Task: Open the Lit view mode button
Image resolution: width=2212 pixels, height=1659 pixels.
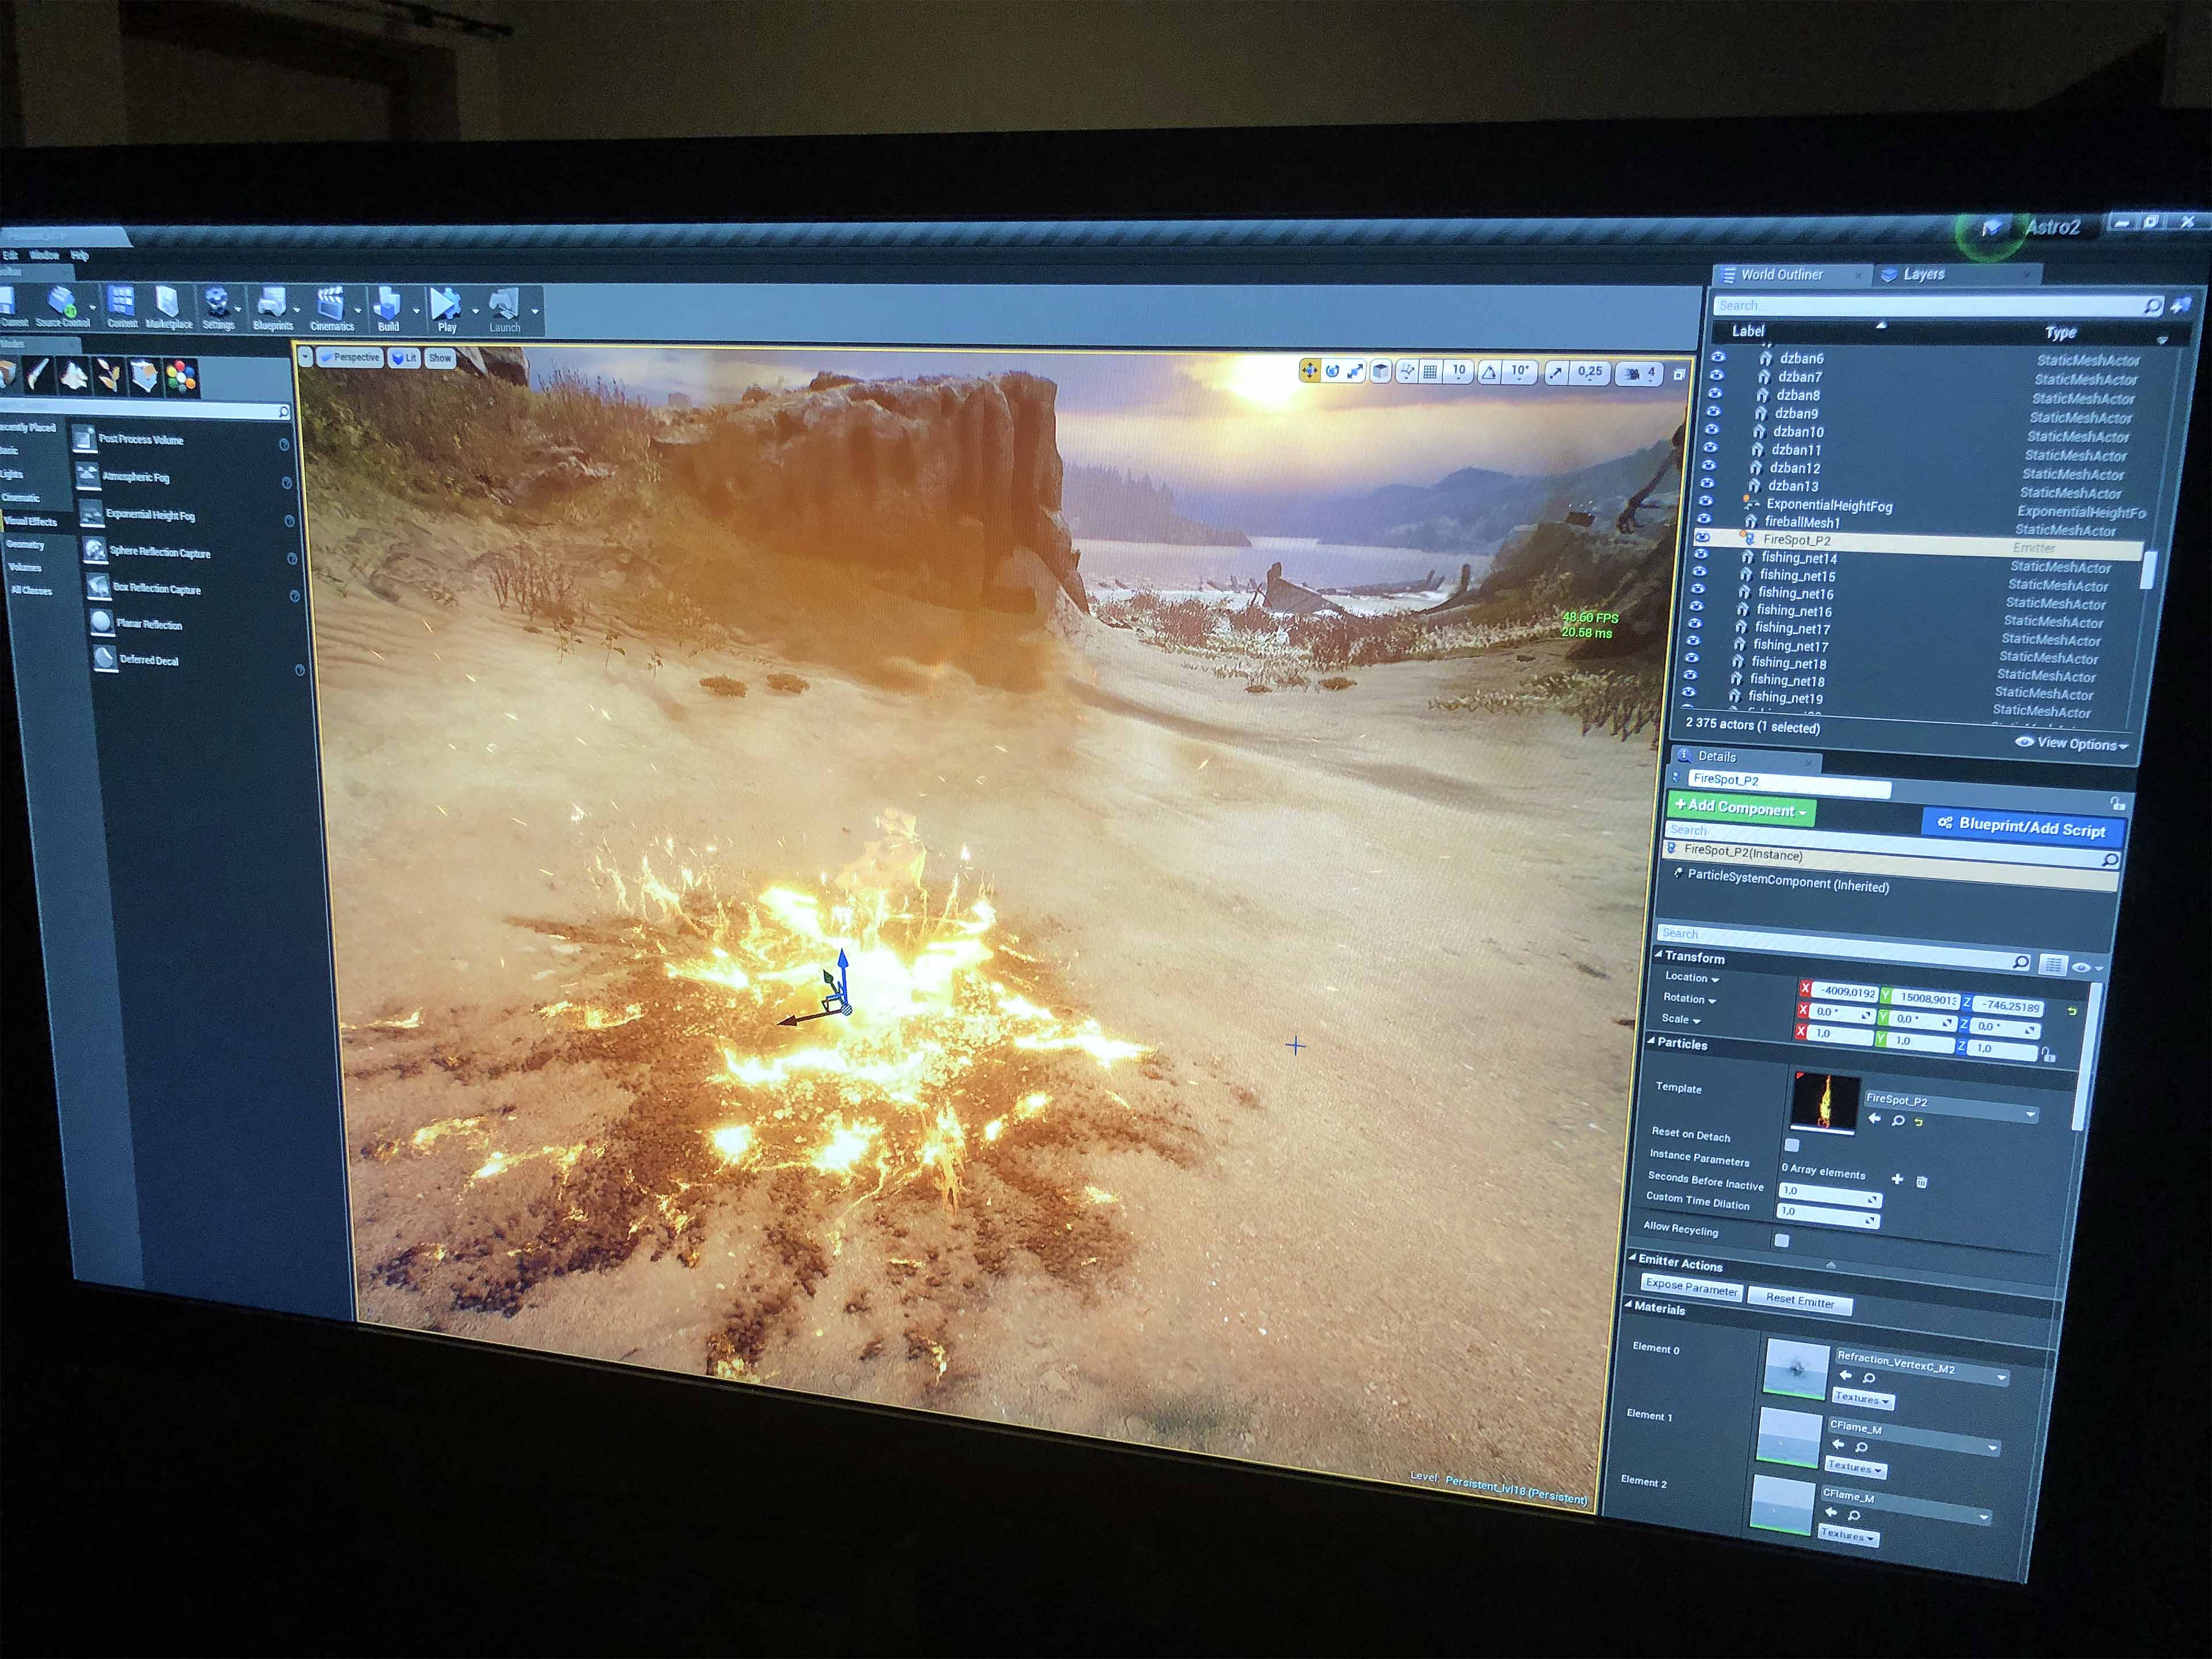Action: (x=404, y=358)
